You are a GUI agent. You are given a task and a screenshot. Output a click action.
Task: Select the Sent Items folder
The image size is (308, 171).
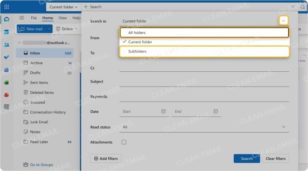click(x=45, y=83)
